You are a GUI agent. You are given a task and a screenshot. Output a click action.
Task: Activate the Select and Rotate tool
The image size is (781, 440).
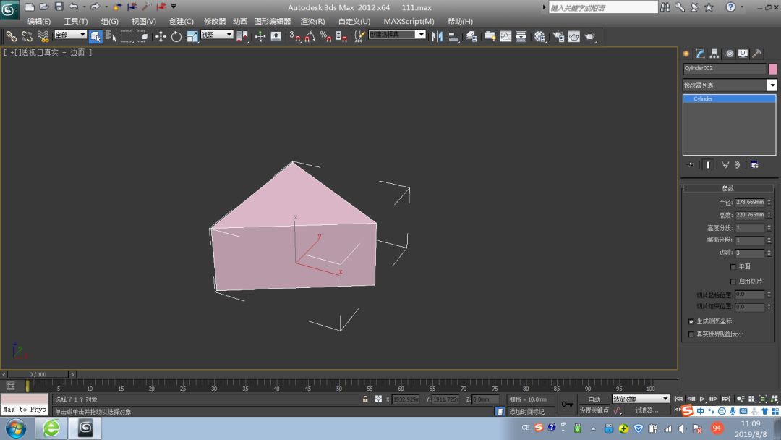[x=176, y=36]
